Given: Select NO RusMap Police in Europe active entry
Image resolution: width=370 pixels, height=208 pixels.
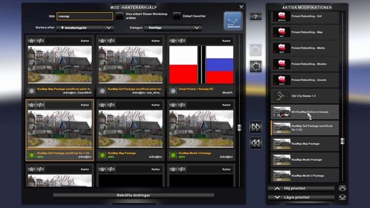Looking at the screenshot, I should 305,112.
